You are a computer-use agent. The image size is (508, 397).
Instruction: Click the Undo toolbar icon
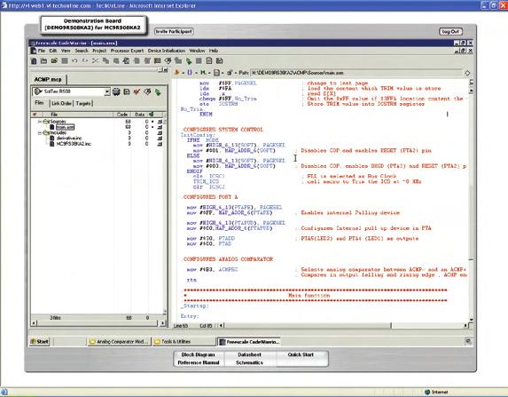click(x=74, y=60)
